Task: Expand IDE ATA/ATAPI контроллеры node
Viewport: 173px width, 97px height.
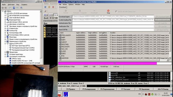Action: pos(5,16)
